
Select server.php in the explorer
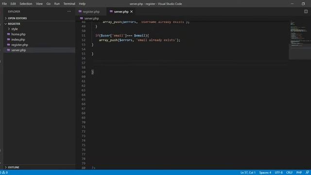[39, 50]
